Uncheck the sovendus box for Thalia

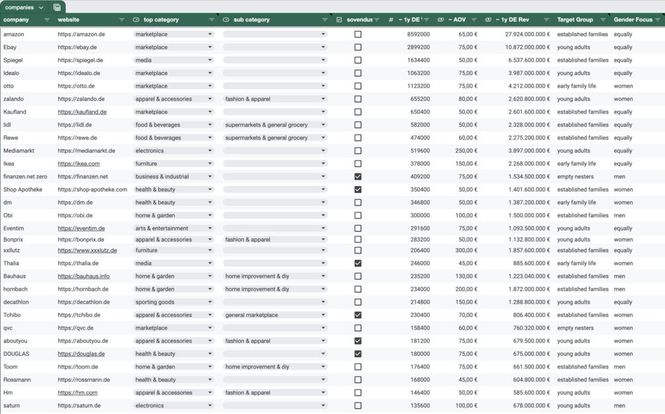(358, 263)
